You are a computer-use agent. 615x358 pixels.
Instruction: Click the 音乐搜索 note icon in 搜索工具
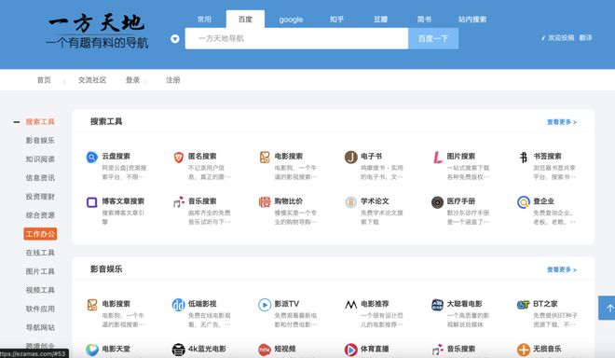[179, 202]
